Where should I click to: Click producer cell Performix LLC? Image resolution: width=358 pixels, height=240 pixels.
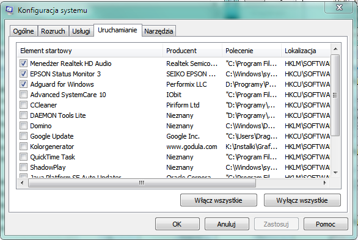(x=186, y=84)
